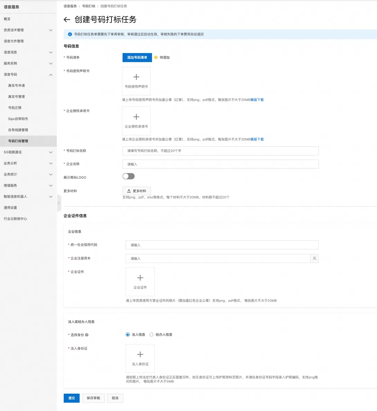Click the 号码信息 section heading
Screen dimensions: 377x411
click(x=71, y=46)
